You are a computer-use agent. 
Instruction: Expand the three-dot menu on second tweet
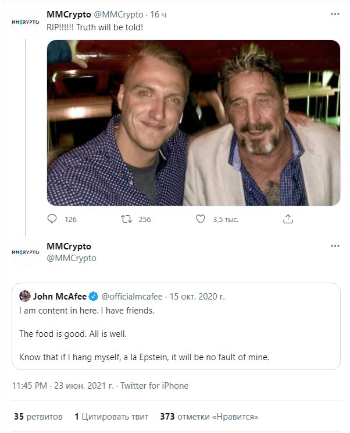[335, 246]
